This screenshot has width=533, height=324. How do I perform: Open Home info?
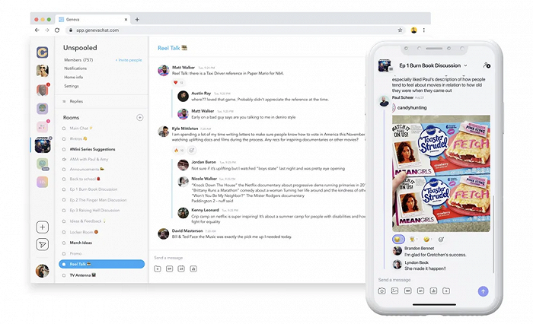(73, 77)
